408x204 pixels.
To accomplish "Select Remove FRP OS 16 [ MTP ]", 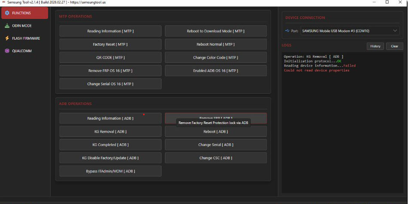I will [x=110, y=71].
